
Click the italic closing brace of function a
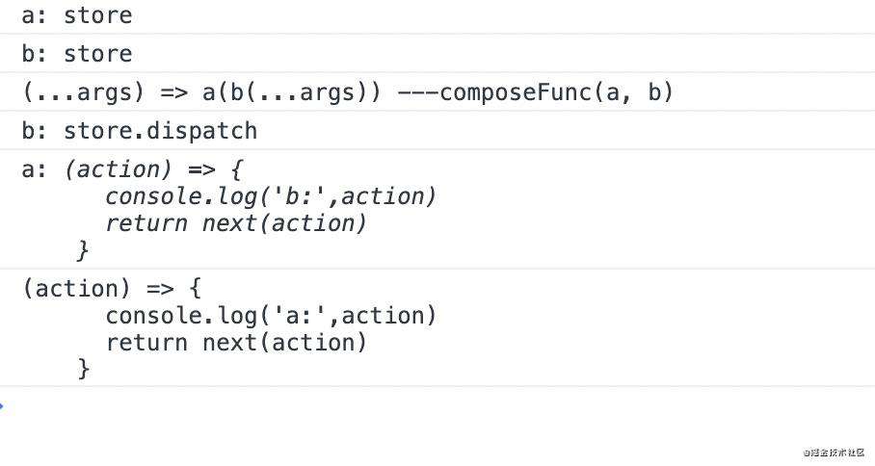click(83, 250)
